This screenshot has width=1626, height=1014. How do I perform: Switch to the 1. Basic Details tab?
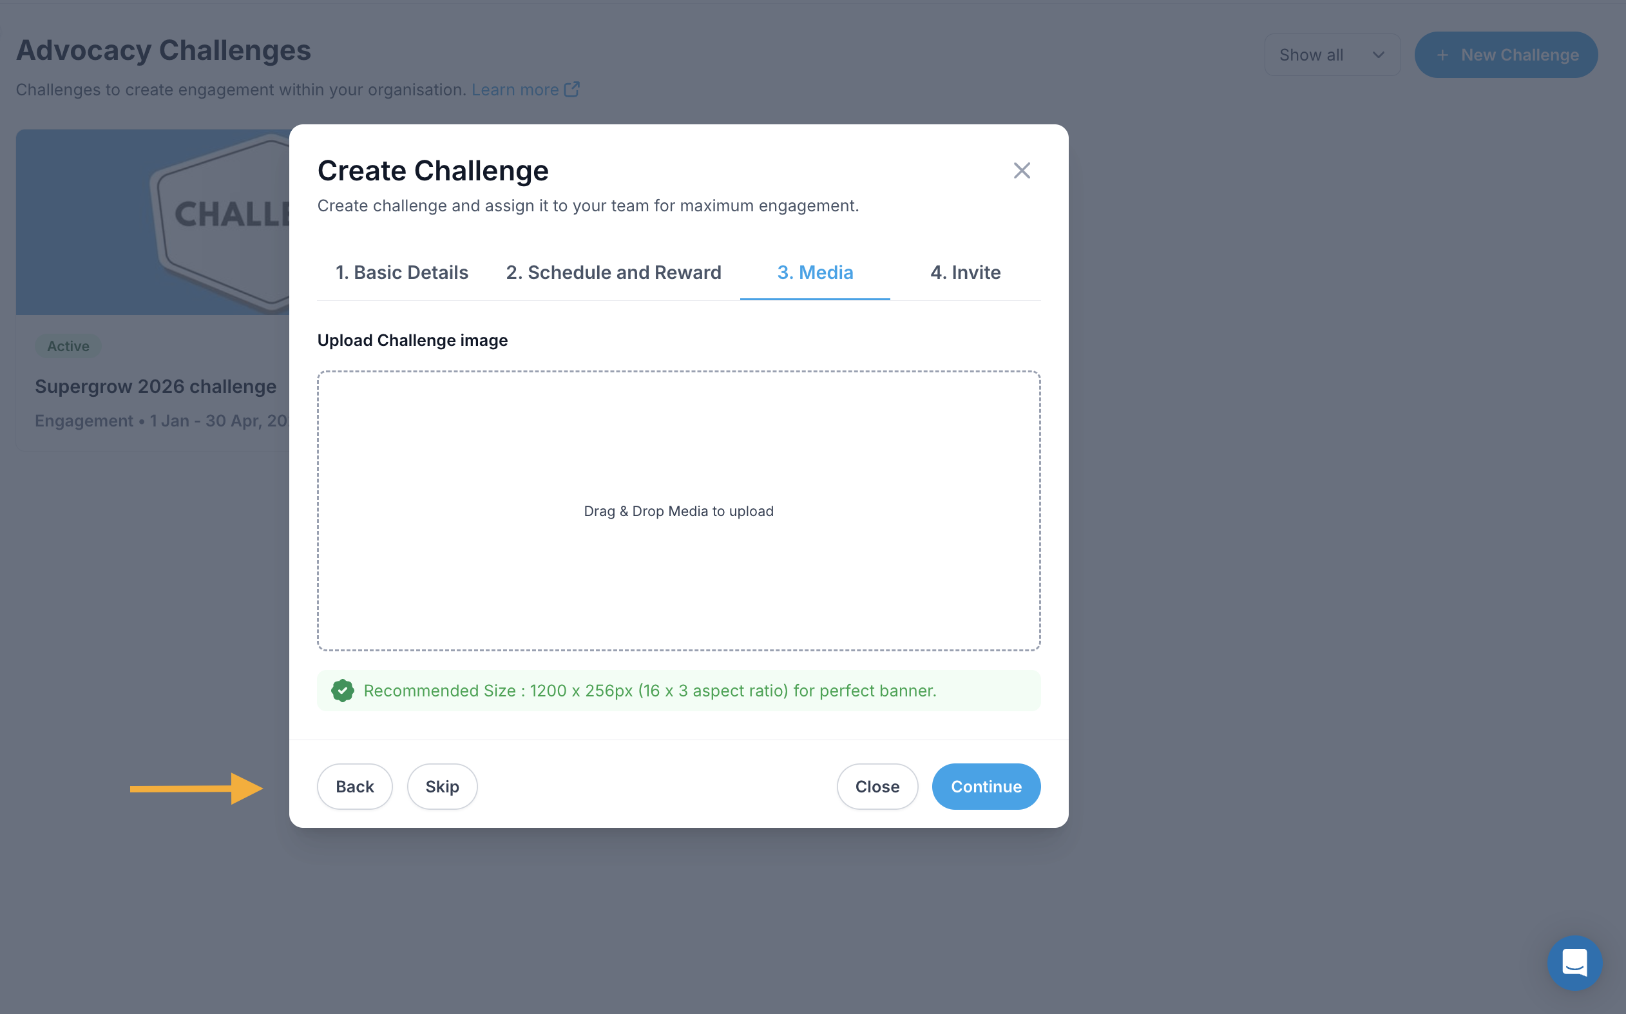(401, 273)
